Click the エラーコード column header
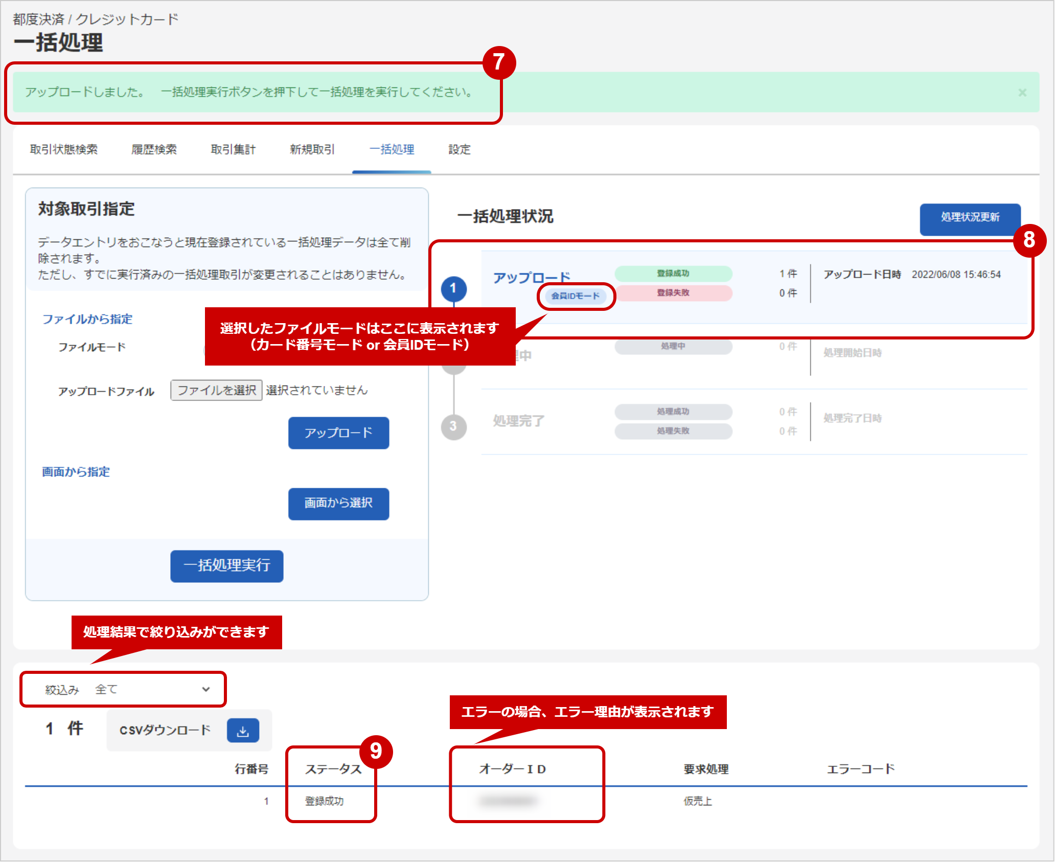This screenshot has width=1055, height=862. point(861,769)
